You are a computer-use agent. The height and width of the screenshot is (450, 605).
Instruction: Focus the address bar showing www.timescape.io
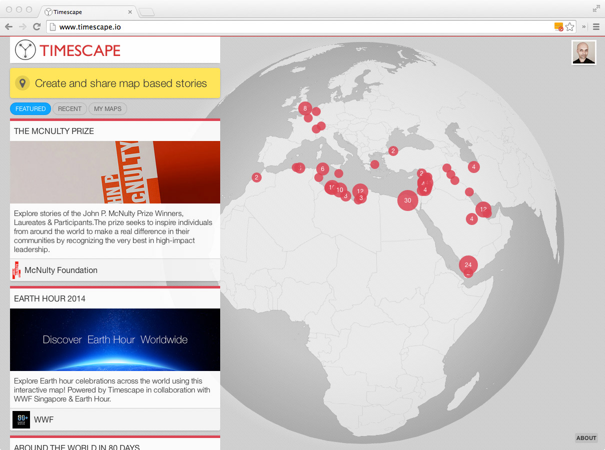[x=300, y=27]
